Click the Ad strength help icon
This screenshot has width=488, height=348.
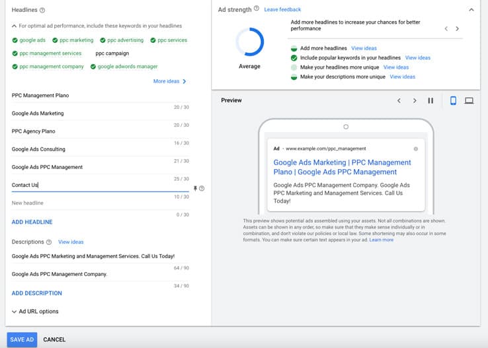[257, 9]
